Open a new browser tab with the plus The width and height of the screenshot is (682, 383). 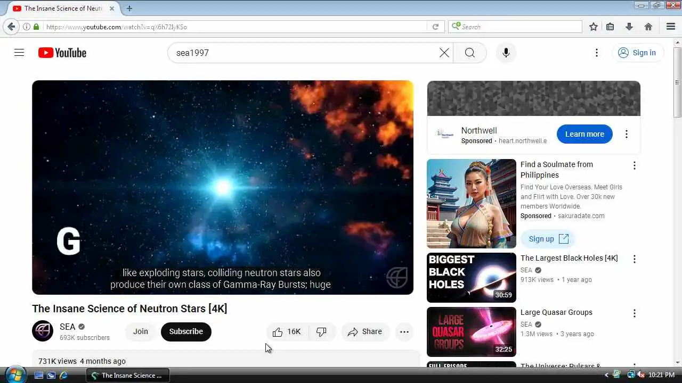(x=129, y=9)
